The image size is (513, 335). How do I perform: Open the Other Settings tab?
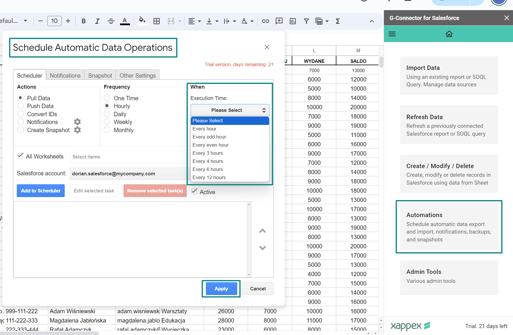click(x=137, y=75)
